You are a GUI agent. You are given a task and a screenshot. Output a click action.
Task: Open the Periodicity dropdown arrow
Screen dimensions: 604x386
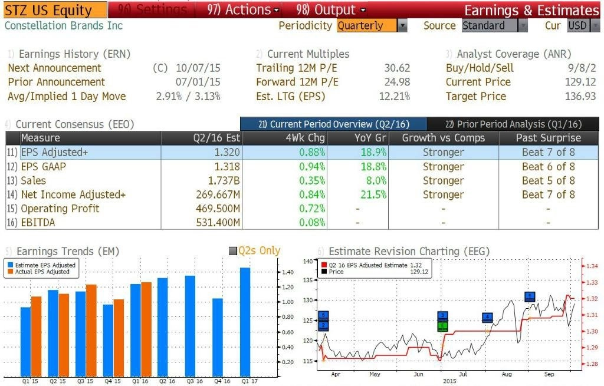(402, 26)
